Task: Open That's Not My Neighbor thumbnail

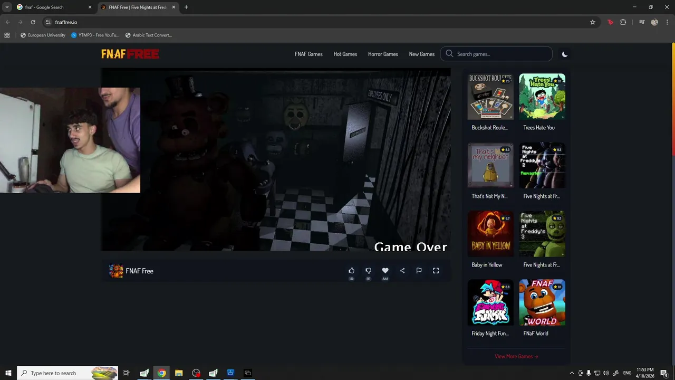Action: pyautogui.click(x=490, y=165)
